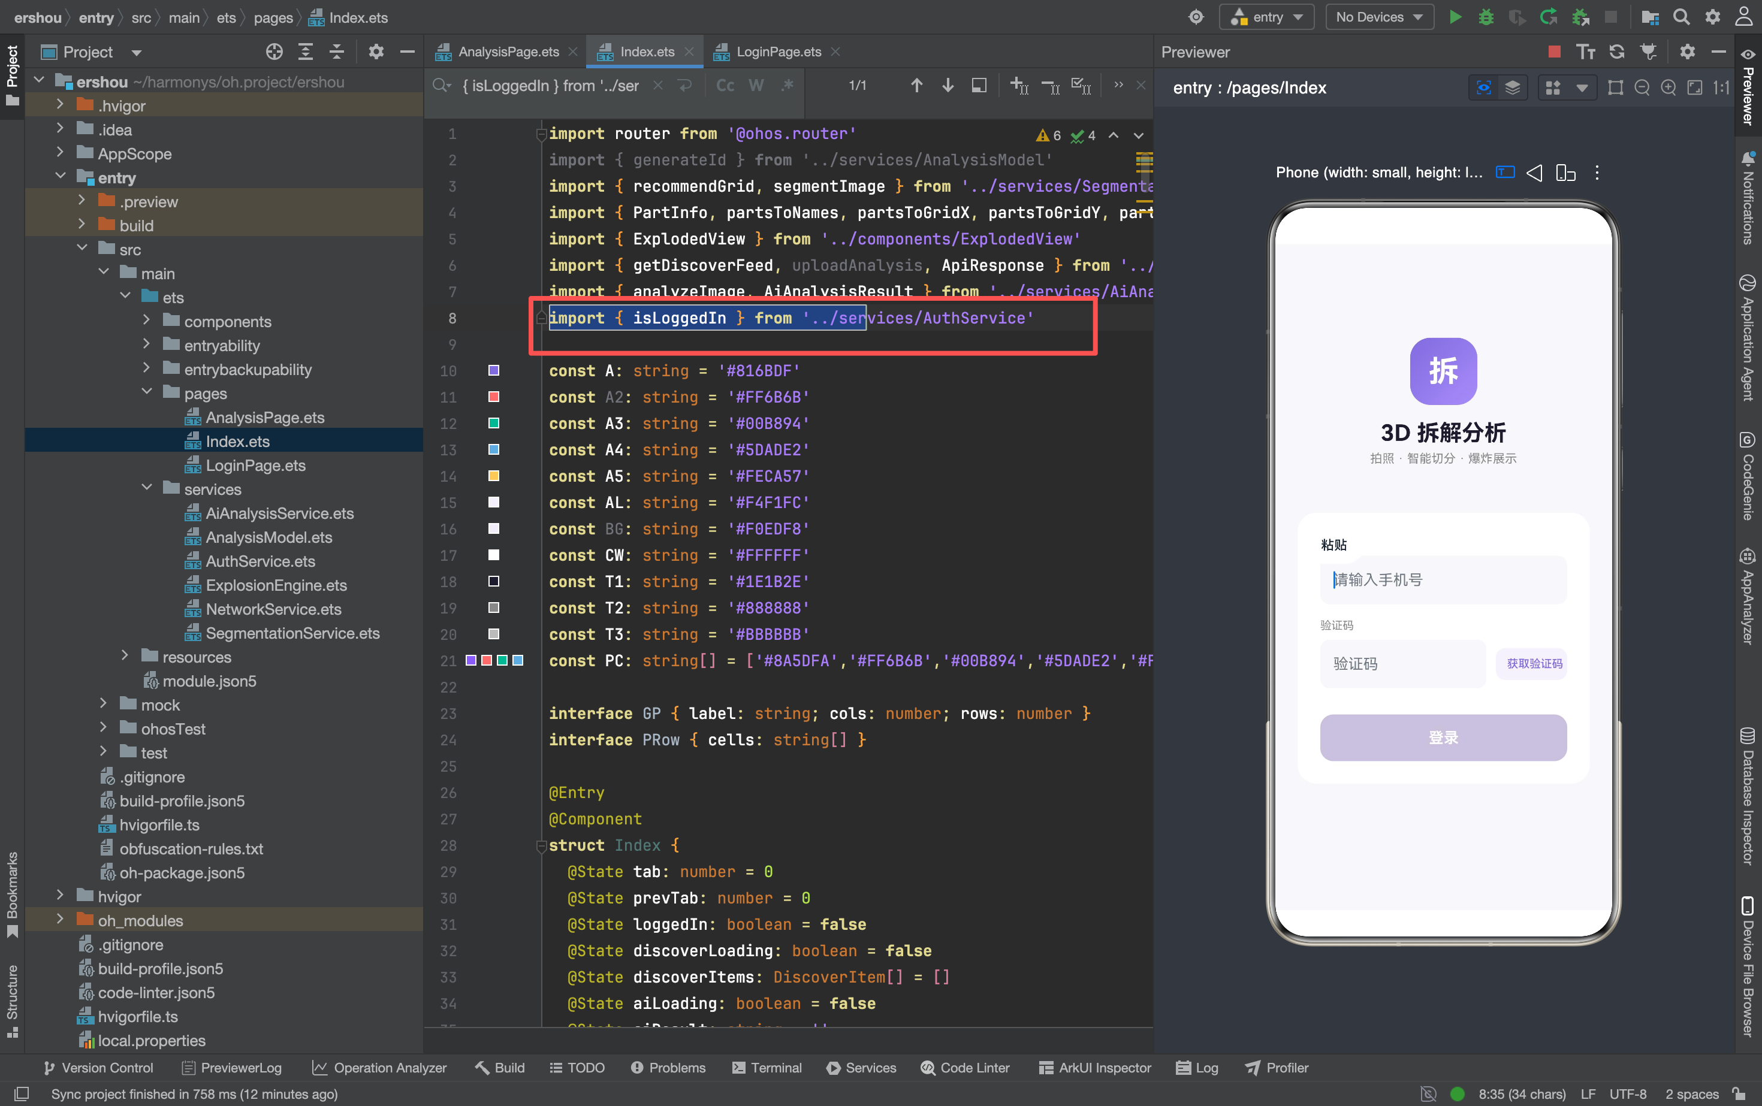
Task: Expand all in Project tree
Action: [305, 52]
